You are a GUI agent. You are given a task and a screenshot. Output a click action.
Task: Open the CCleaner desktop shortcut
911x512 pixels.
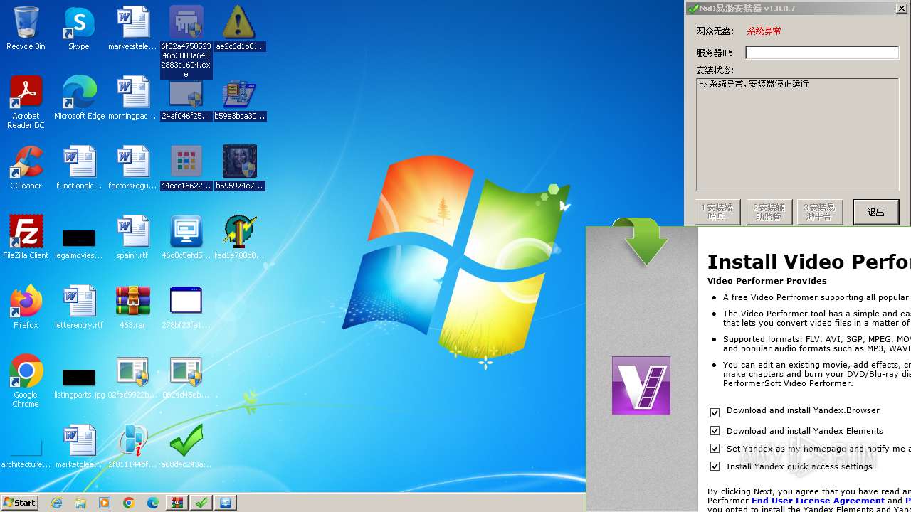click(x=26, y=168)
